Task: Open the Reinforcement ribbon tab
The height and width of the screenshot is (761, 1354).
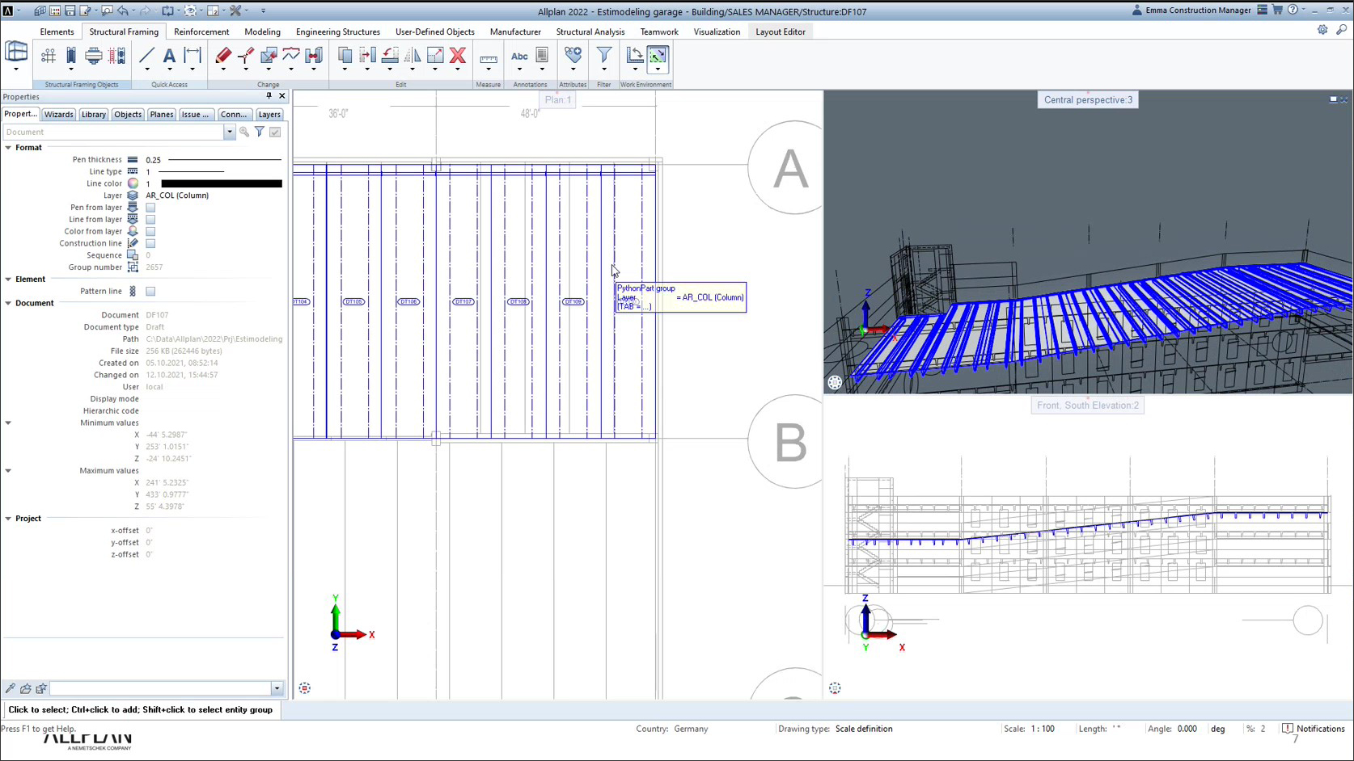Action: point(201,32)
